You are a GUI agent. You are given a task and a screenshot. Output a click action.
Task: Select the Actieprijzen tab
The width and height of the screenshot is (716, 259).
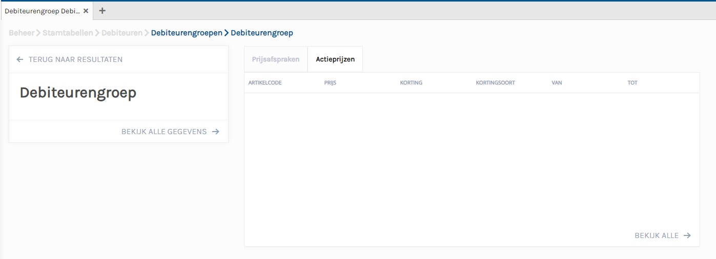[335, 59]
